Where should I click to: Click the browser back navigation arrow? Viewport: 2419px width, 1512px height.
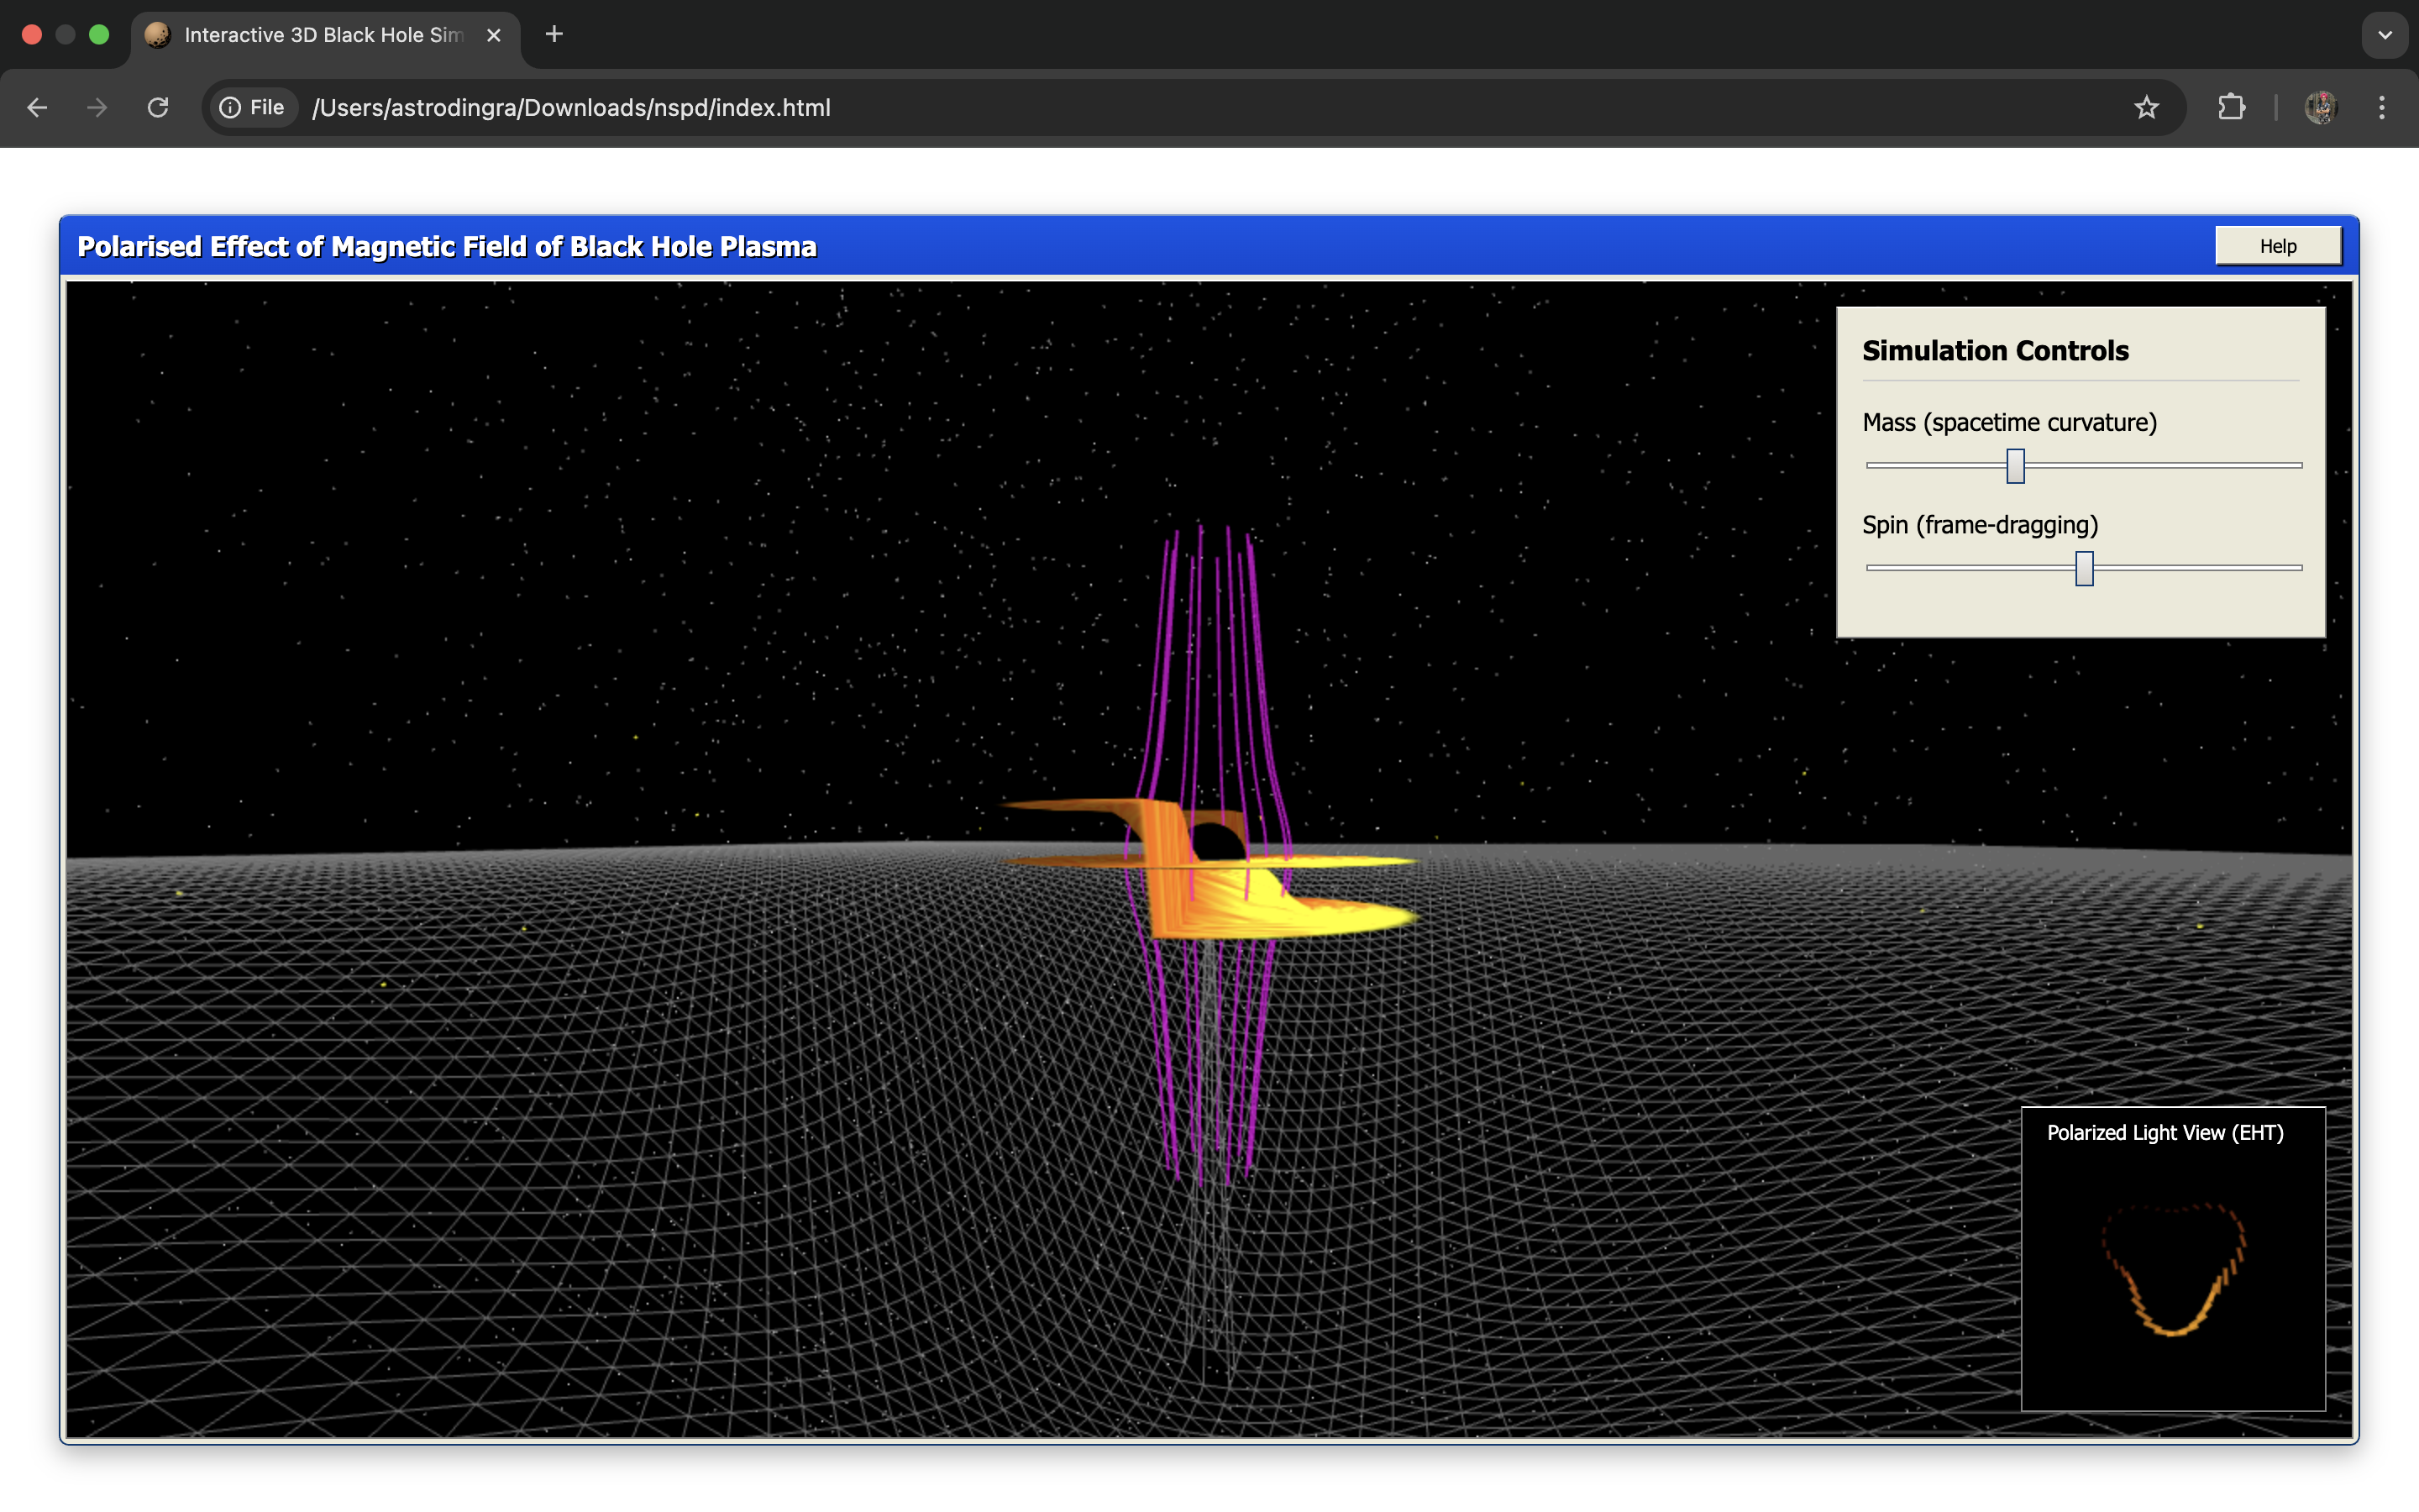[37, 107]
